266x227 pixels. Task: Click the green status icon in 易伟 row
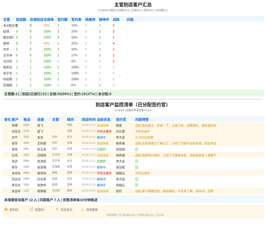pos(137,149)
